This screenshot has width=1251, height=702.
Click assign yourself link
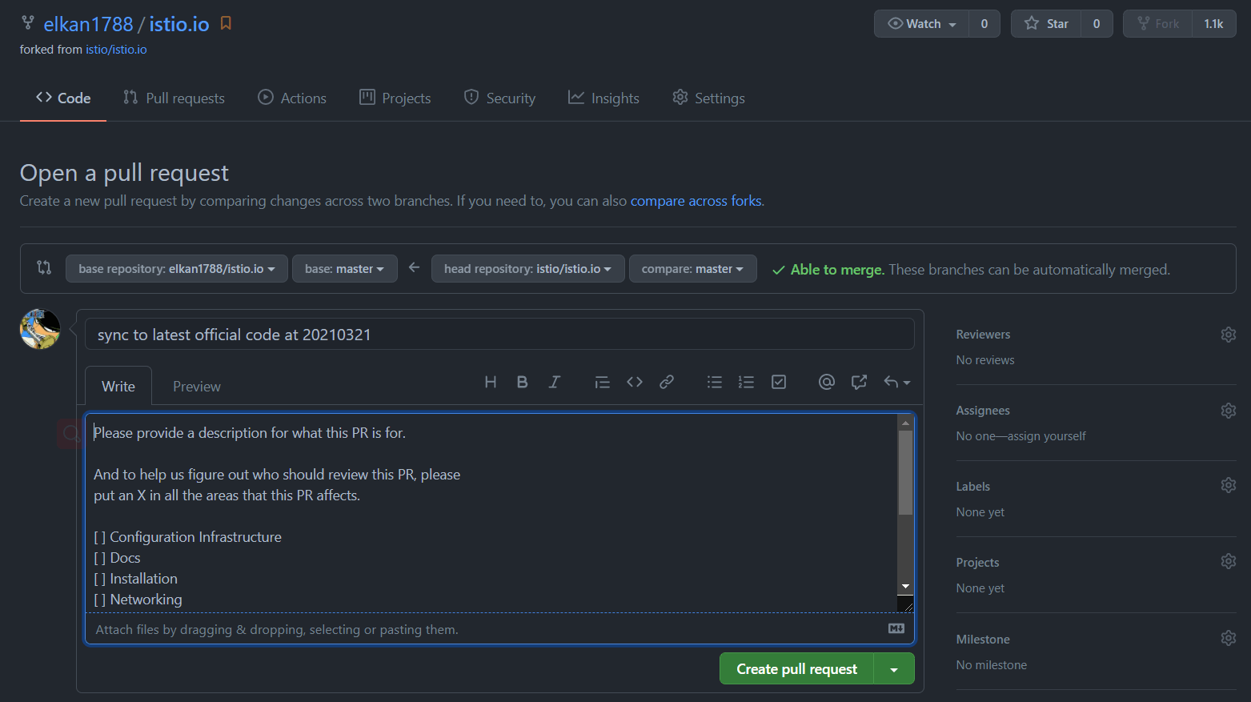click(1047, 436)
